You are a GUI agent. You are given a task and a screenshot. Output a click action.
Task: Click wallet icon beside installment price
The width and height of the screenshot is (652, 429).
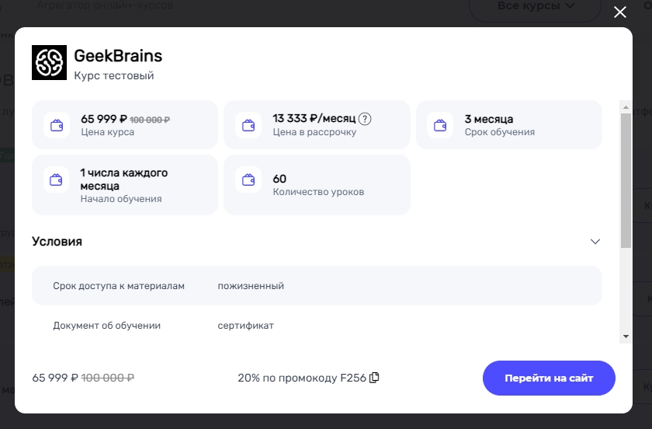248,124
